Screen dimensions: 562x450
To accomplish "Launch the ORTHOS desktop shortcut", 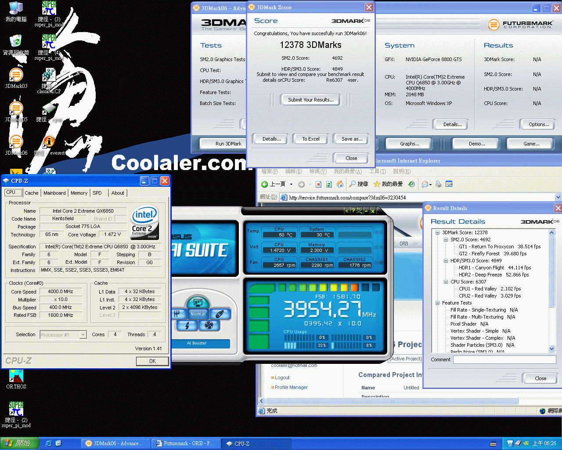I will tap(16, 380).
